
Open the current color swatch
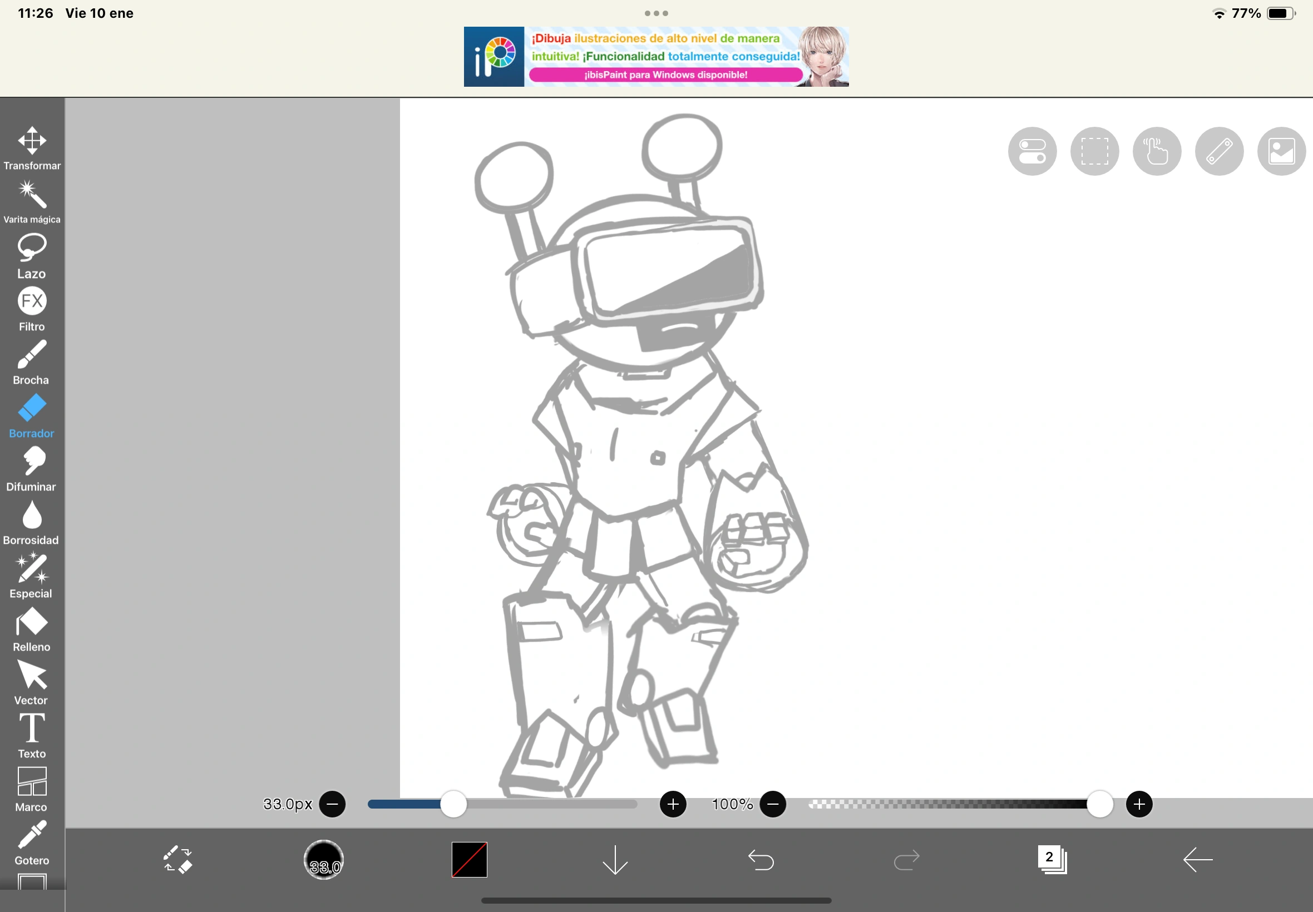[x=468, y=859]
